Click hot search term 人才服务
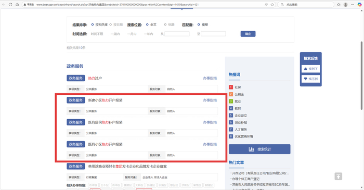Screen dimensions: 364x190 click(x=241, y=130)
